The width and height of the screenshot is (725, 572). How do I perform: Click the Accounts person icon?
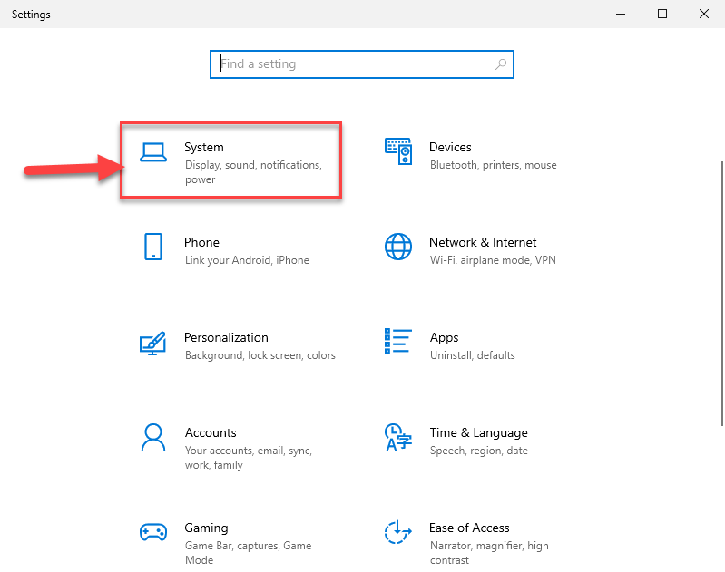coord(153,437)
